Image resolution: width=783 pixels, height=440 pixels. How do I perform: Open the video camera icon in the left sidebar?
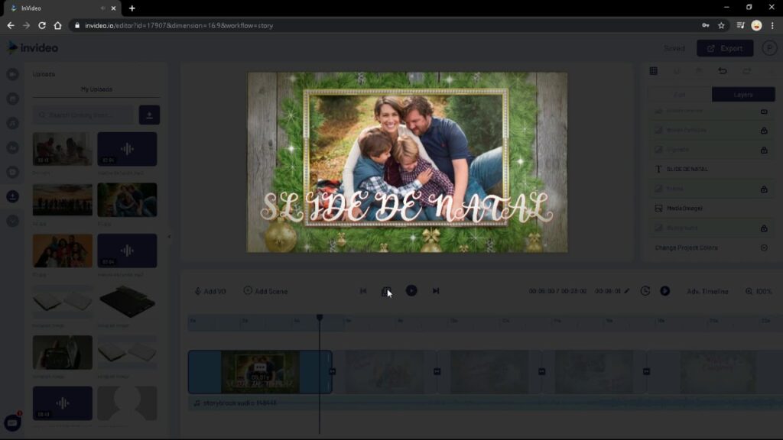pyautogui.click(x=12, y=74)
